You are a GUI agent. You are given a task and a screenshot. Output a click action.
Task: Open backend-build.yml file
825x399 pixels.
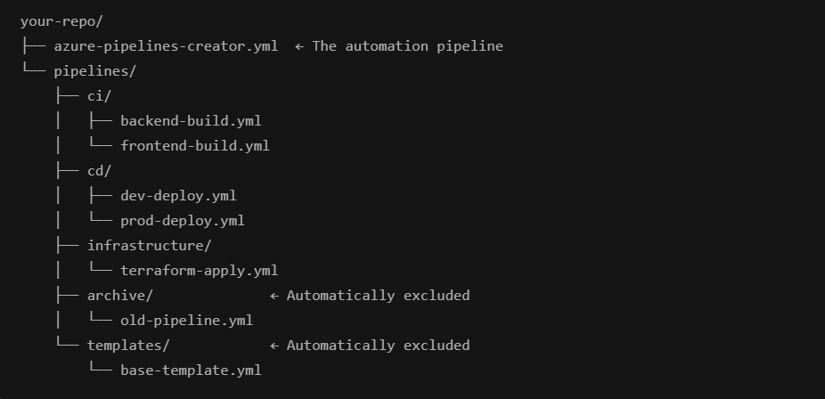tap(191, 121)
